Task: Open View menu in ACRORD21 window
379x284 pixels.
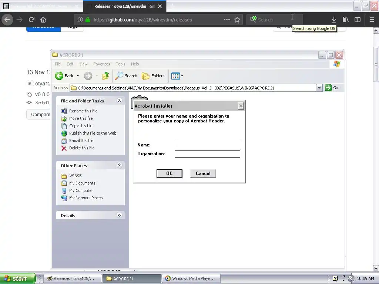Action: tap(83, 64)
